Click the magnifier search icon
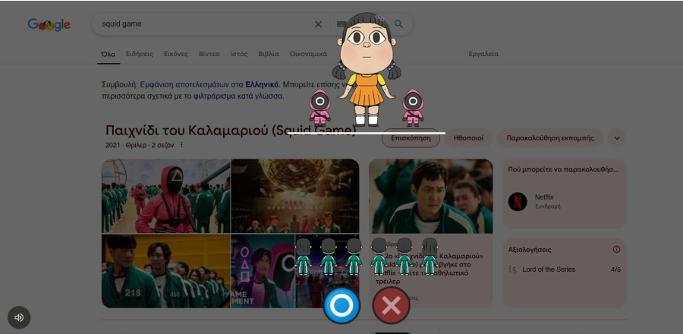Viewport: 683px width, 334px height. 398,24
